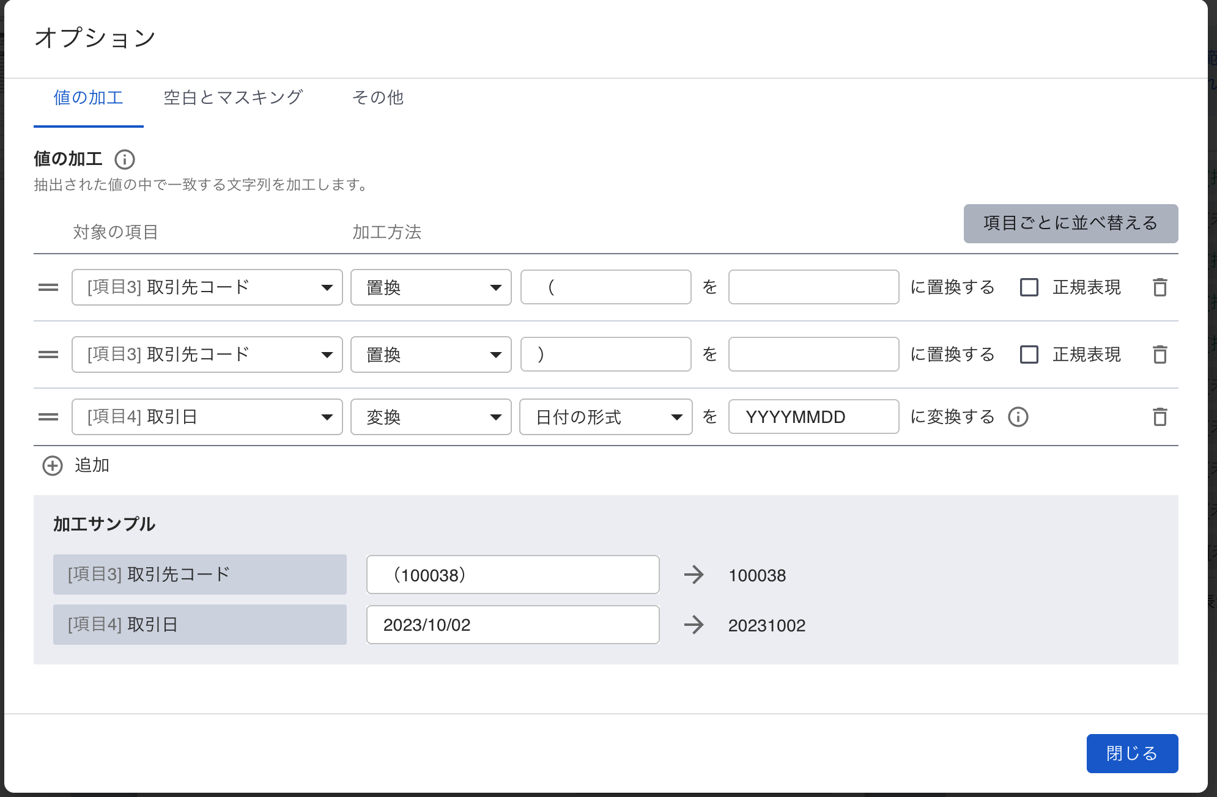Switch to その他 tab
The height and width of the screenshot is (797, 1217).
point(377,98)
